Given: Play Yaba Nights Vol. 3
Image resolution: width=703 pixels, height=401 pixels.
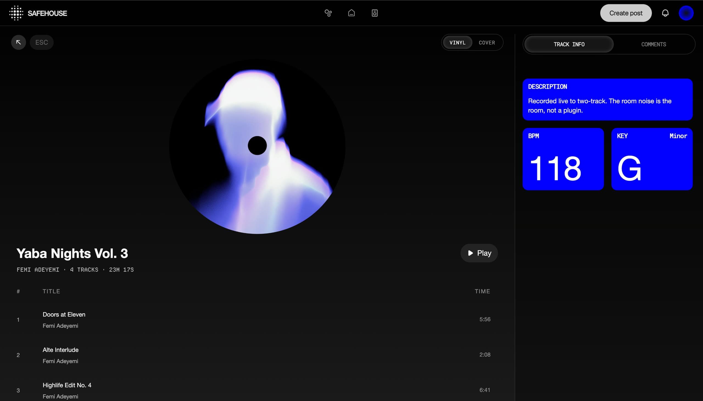Looking at the screenshot, I should (x=479, y=253).
